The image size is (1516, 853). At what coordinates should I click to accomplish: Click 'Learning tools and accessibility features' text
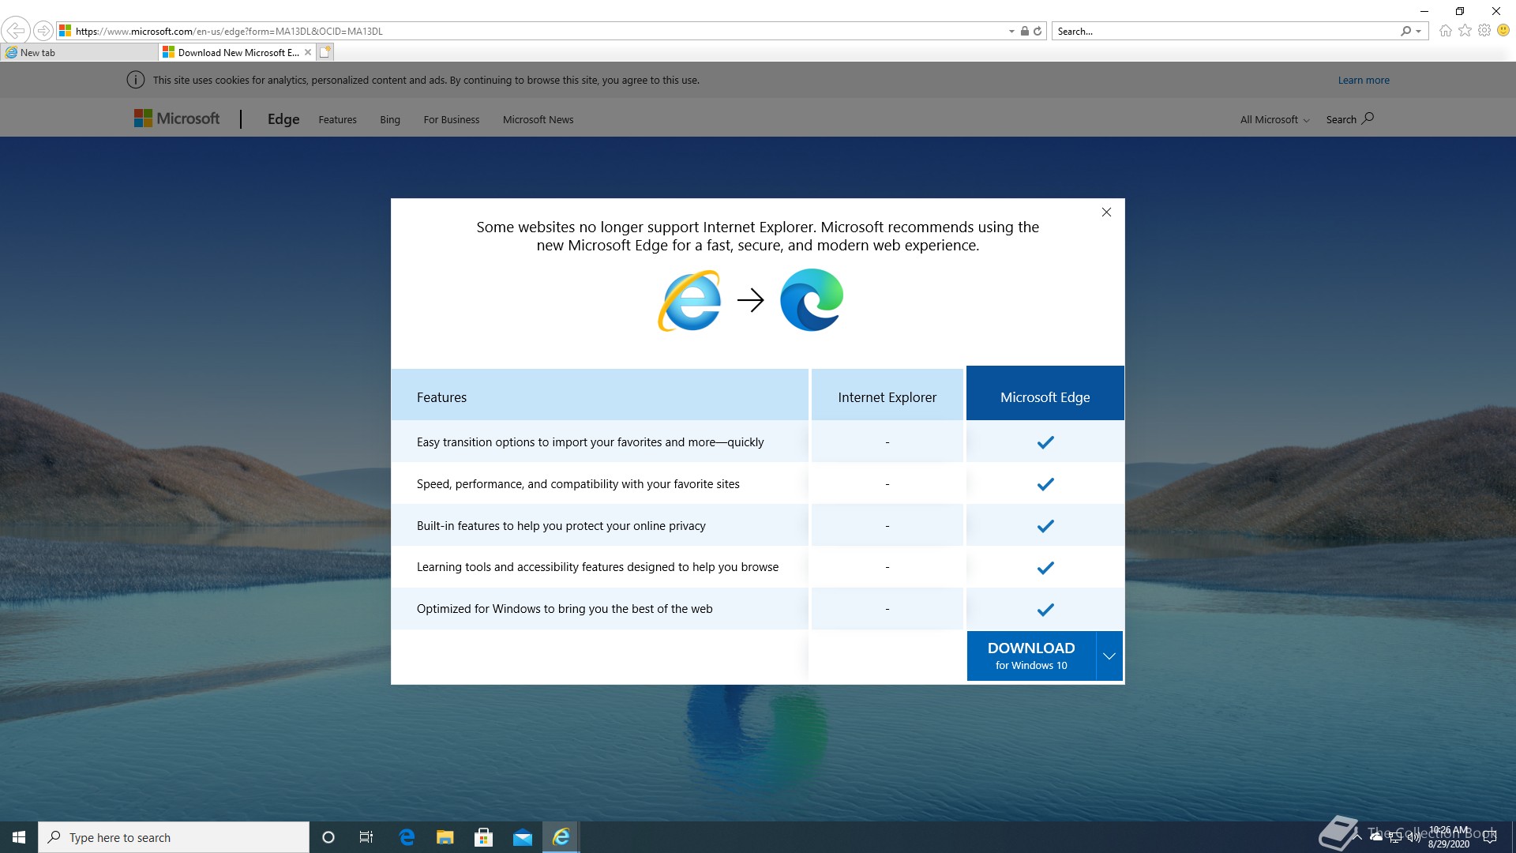click(x=598, y=567)
